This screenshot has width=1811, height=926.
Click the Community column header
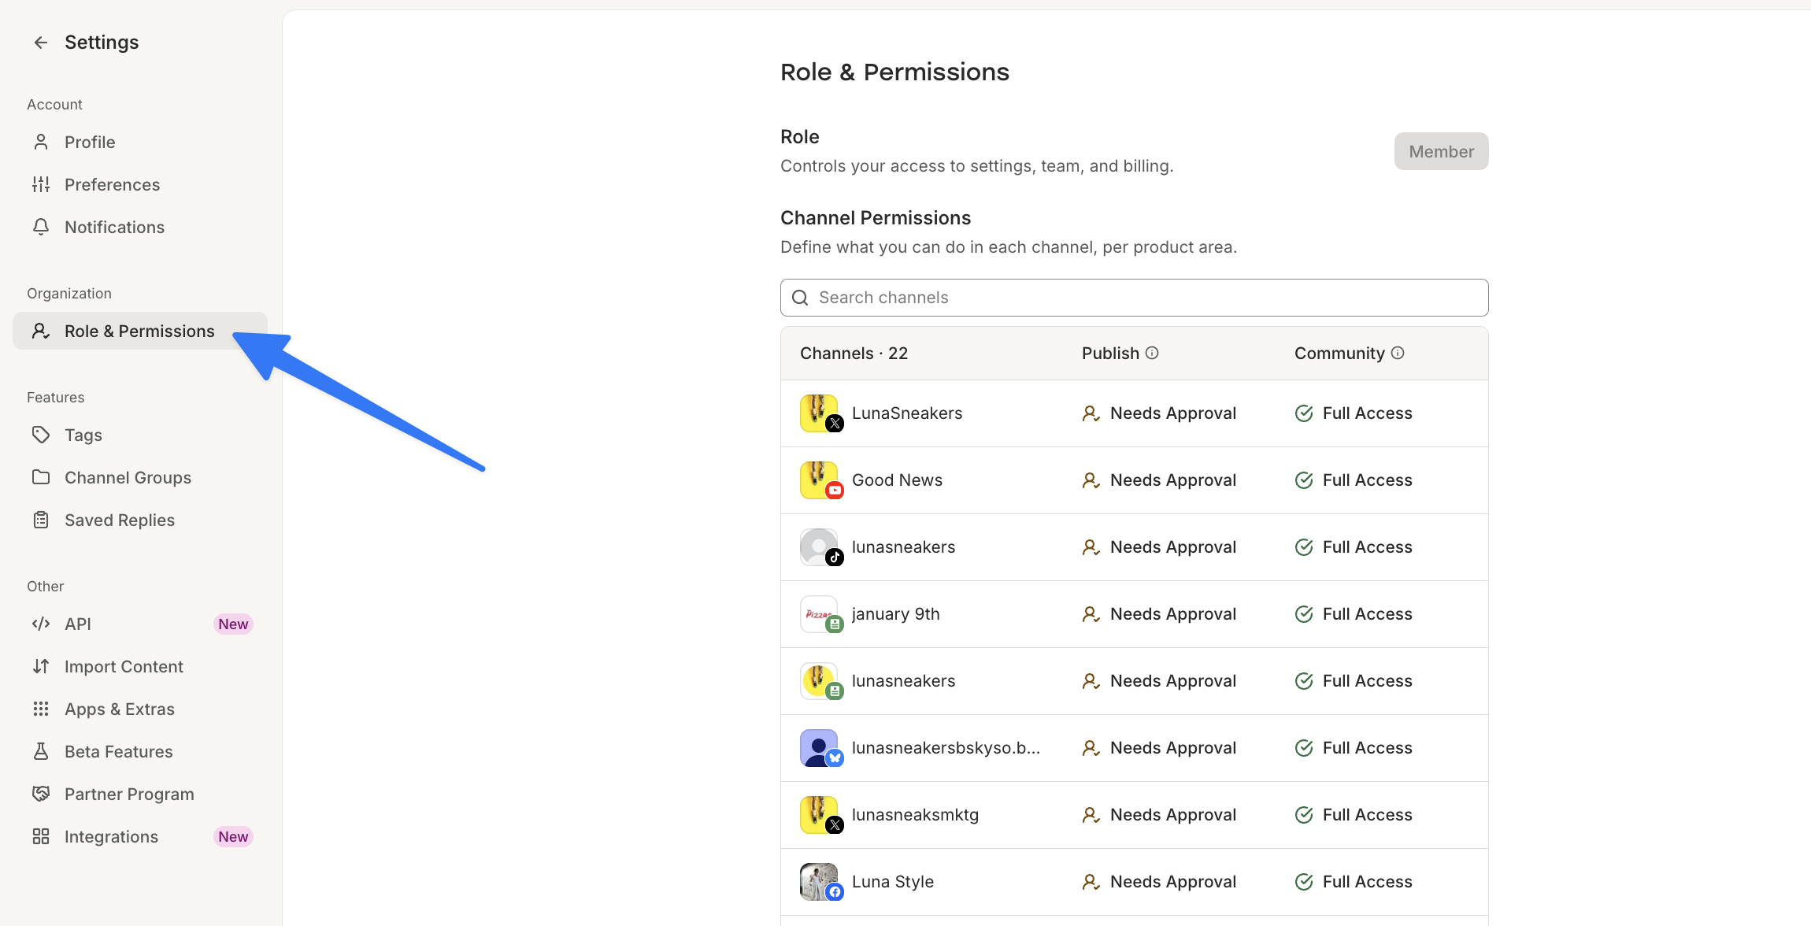pos(1339,354)
